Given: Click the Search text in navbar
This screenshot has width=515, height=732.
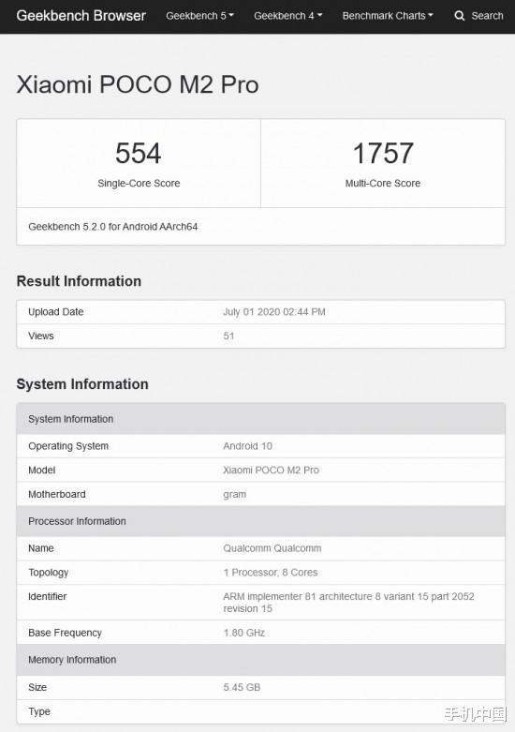Looking at the screenshot, I should 487,15.
